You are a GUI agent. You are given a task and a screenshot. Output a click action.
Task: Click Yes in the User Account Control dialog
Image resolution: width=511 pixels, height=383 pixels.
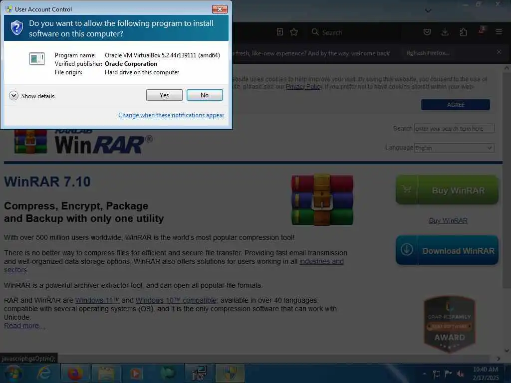click(x=164, y=95)
